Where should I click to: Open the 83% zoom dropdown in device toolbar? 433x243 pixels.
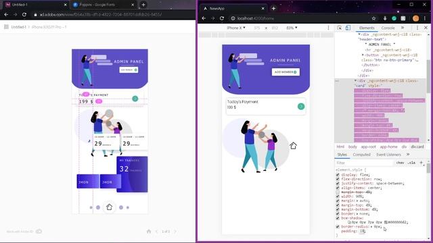pos(292,28)
